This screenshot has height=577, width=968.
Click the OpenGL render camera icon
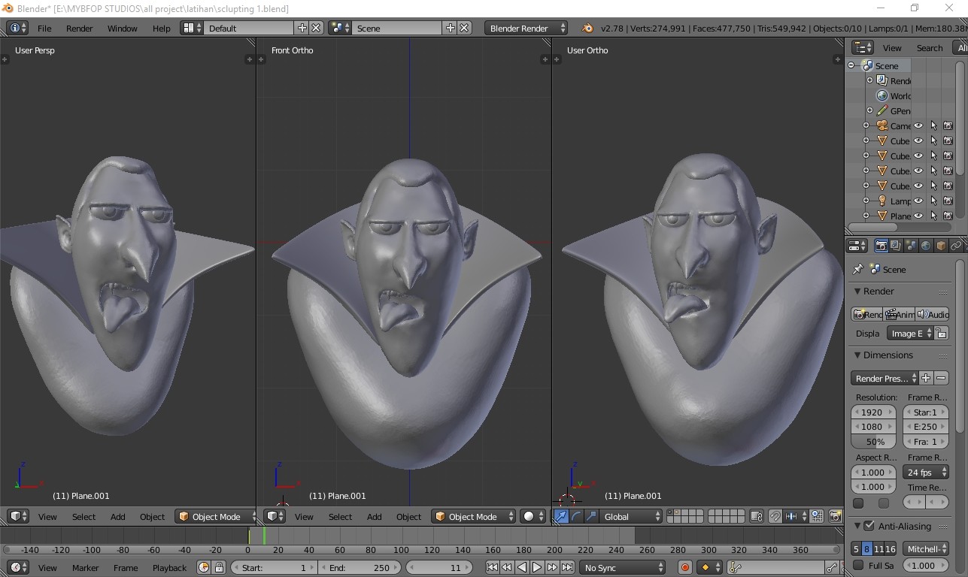835,516
